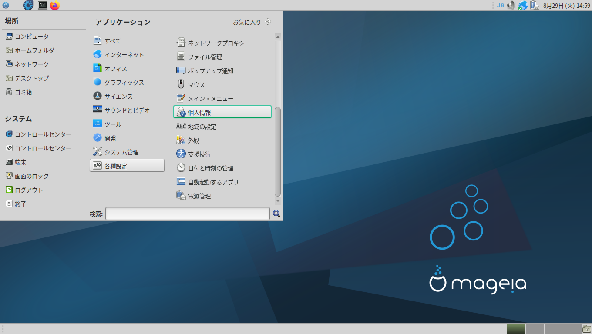Launch 端末 from system list
The width and height of the screenshot is (592, 334).
point(44,162)
